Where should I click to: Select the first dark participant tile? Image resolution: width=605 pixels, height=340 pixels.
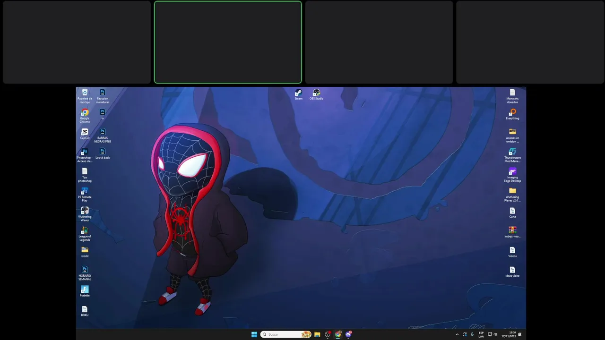coord(77,42)
